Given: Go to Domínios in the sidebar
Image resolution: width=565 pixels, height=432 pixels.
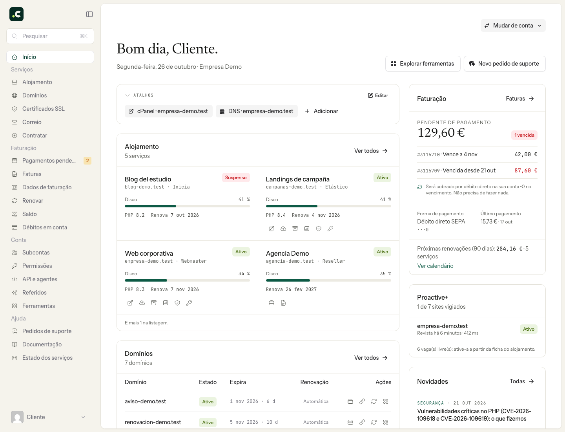Looking at the screenshot, I should coord(50,95).
